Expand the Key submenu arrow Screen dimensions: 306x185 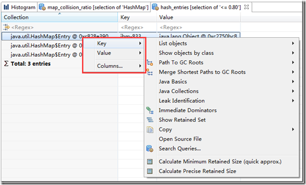tap(140, 43)
